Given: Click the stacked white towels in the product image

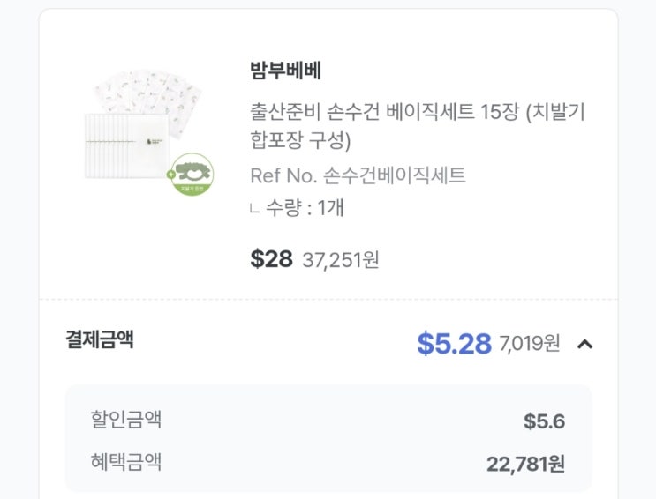Looking at the screenshot, I should click(x=124, y=145).
